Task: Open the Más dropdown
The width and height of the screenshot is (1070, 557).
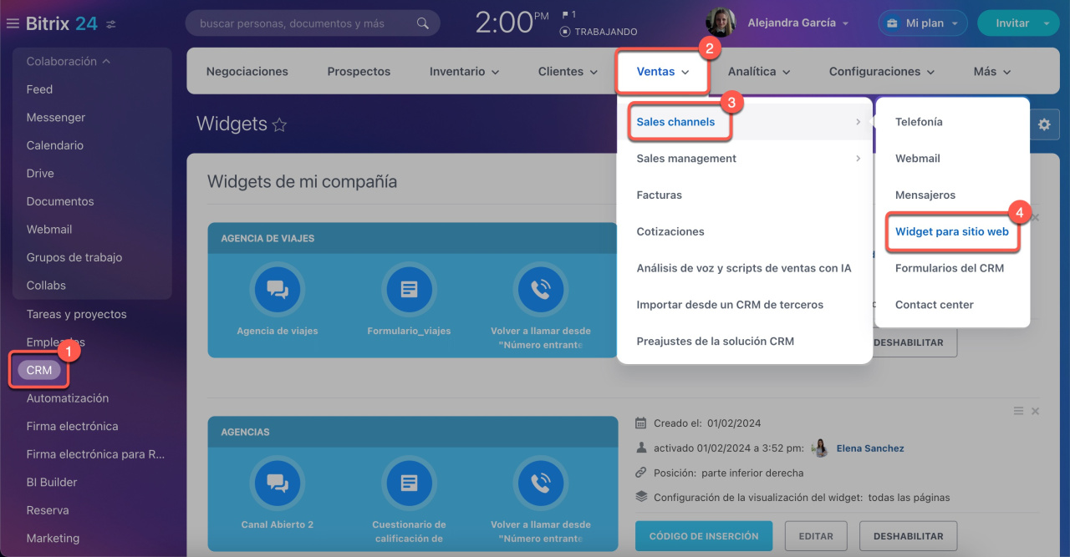Action: click(x=992, y=72)
